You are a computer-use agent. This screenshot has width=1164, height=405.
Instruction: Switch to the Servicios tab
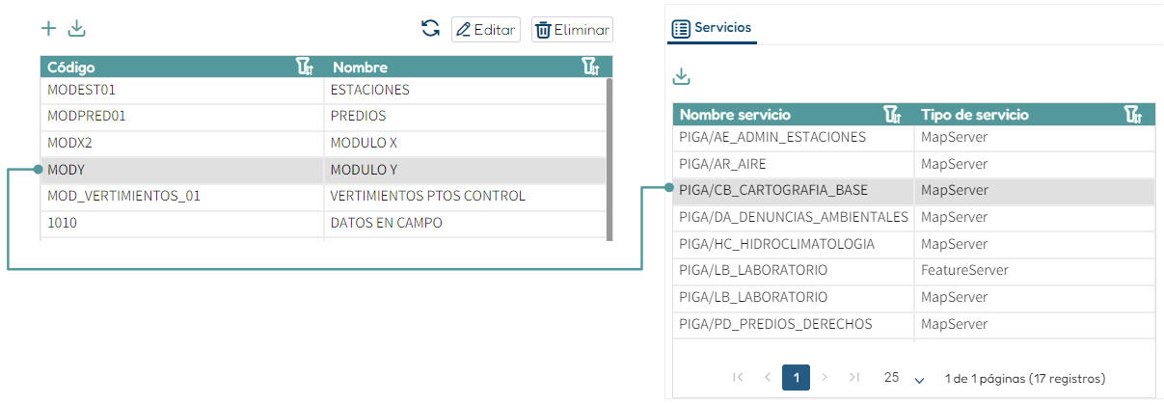713,29
